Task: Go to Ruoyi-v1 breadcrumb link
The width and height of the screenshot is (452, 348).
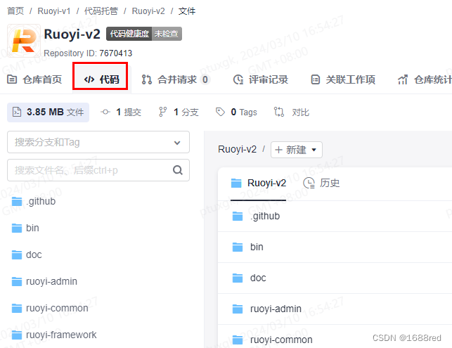Action: (x=54, y=11)
